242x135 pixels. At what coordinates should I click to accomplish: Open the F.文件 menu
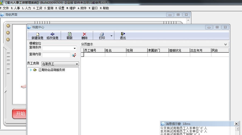(x=4, y=8)
